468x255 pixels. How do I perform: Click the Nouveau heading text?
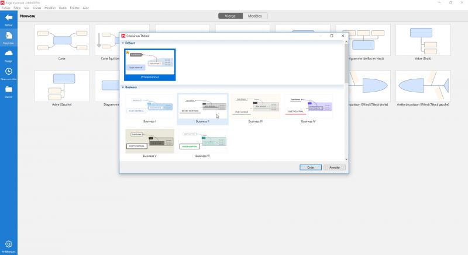point(27,16)
